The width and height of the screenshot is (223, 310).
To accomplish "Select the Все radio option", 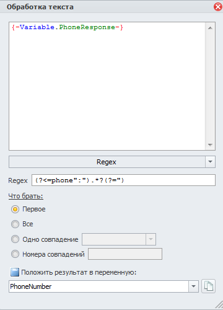I will [x=15, y=224].
